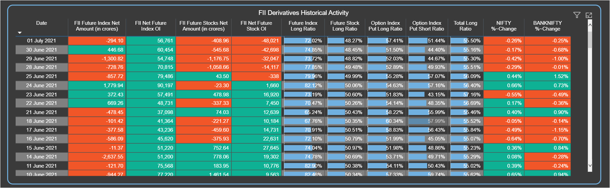Click BANKNIFTY %-Change column header
Screen dimensions: 610x188
click(547, 26)
